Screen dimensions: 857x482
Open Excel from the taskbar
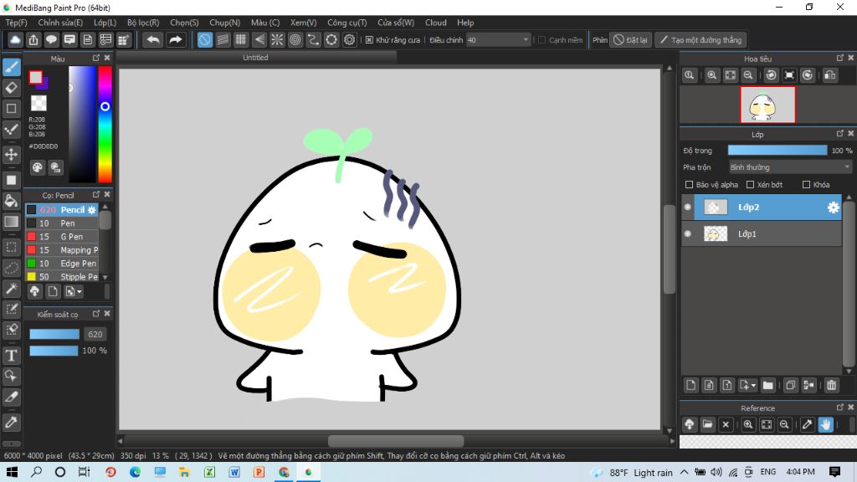pyautogui.click(x=209, y=472)
